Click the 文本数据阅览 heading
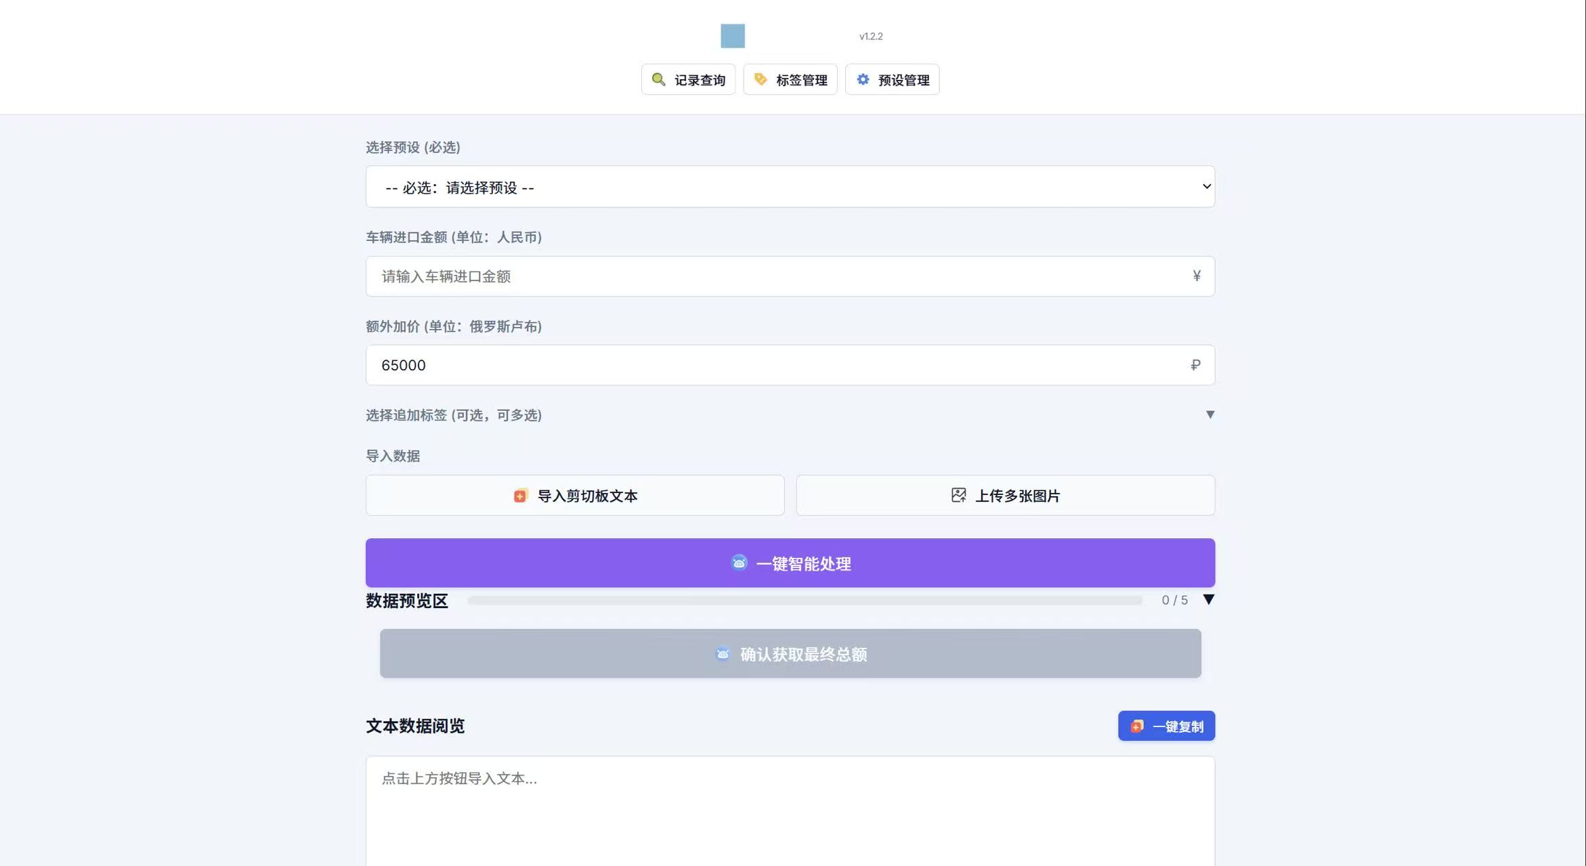The width and height of the screenshot is (1586, 866). click(415, 726)
